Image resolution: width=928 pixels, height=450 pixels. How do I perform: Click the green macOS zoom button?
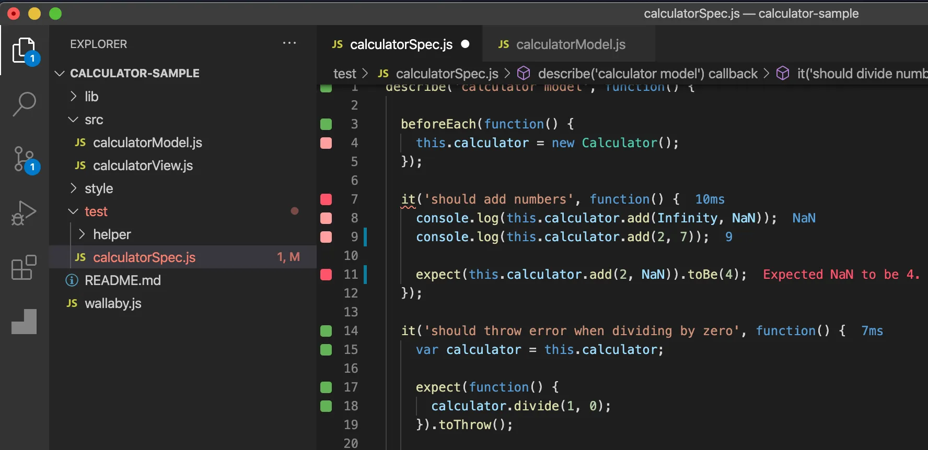(x=55, y=14)
